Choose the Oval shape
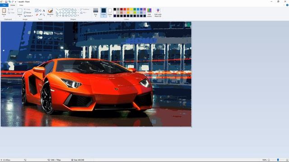The image size is (289, 162). [x=63, y=9]
